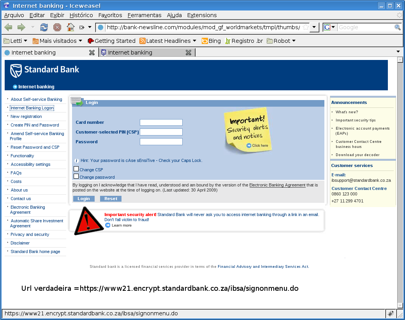Click the Google search box

(x=365, y=27)
